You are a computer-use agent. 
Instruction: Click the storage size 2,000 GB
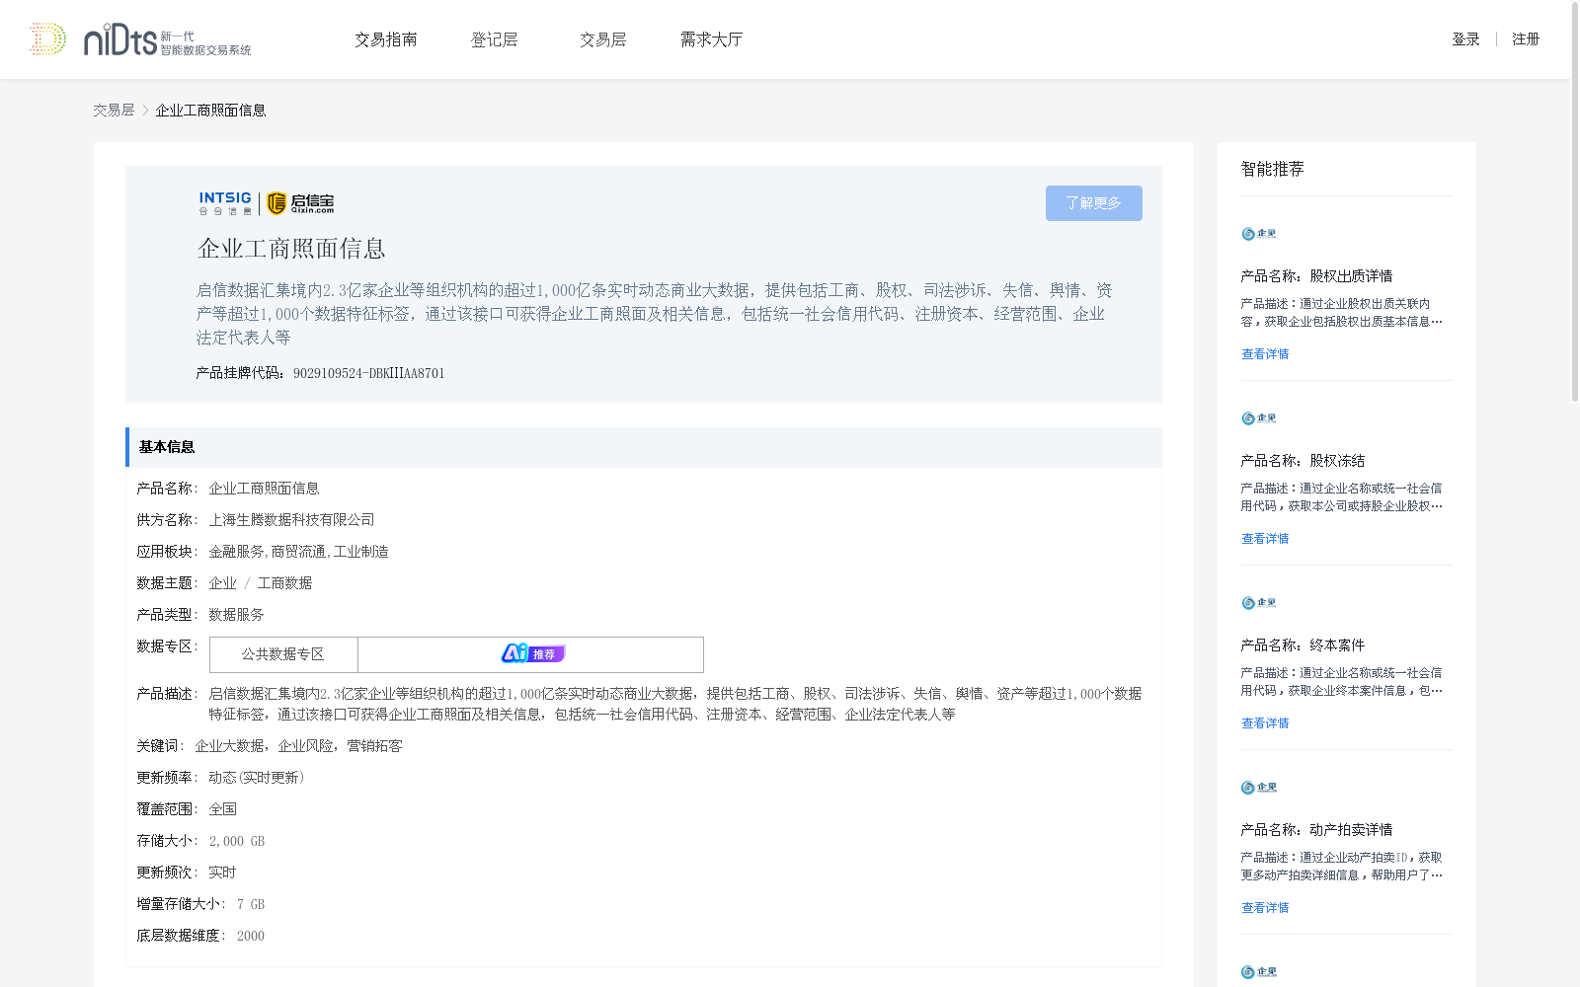tap(237, 841)
